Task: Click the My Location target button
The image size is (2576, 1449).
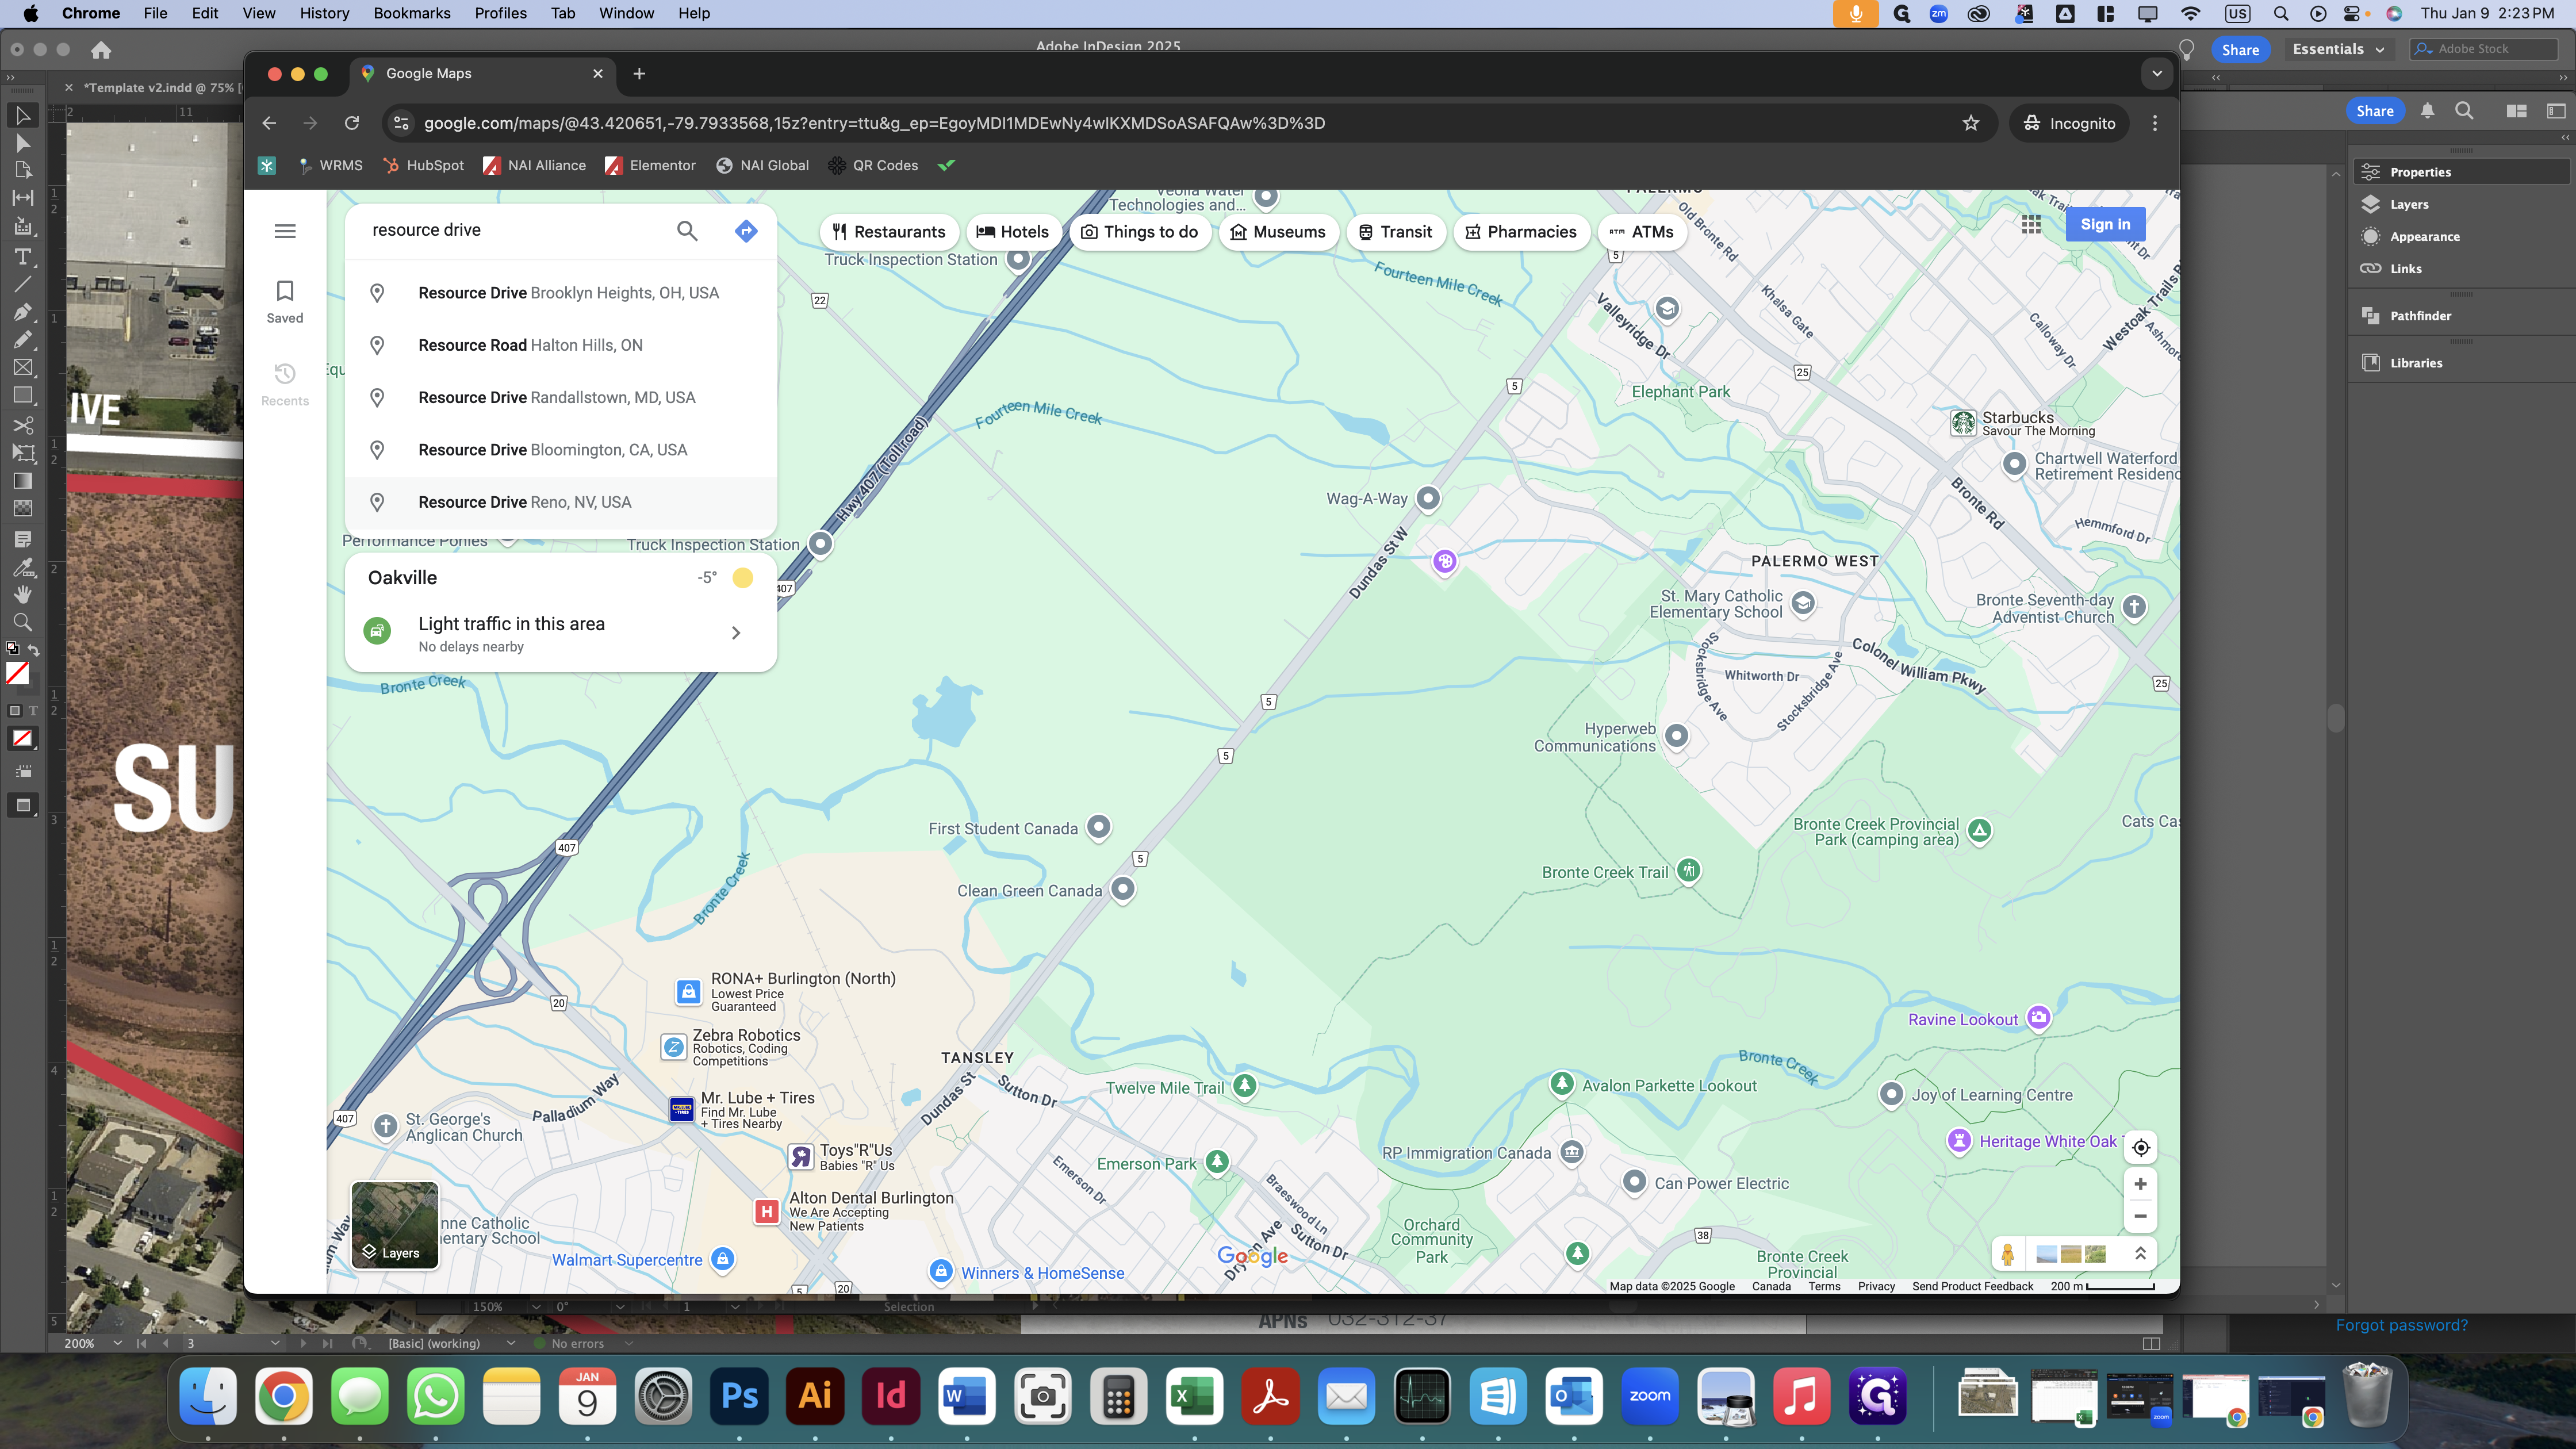Action: pyautogui.click(x=2140, y=1147)
